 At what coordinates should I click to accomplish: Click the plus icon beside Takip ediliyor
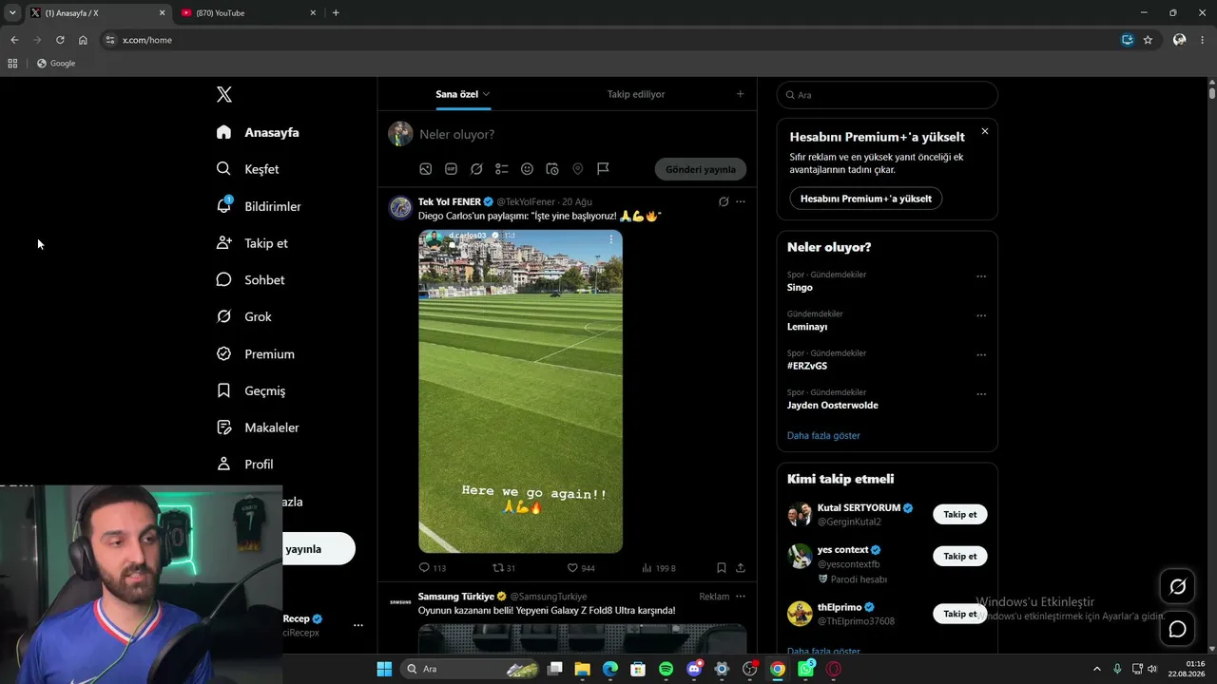point(740,94)
